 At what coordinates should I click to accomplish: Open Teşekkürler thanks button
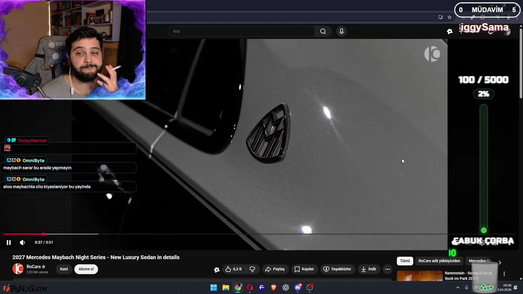click(337, 269)
